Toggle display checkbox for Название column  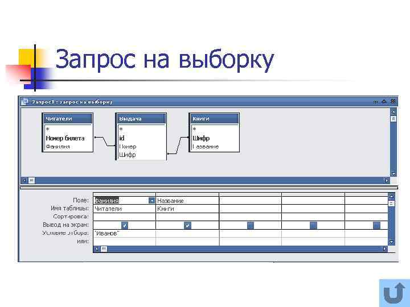[x=187, y=225]
